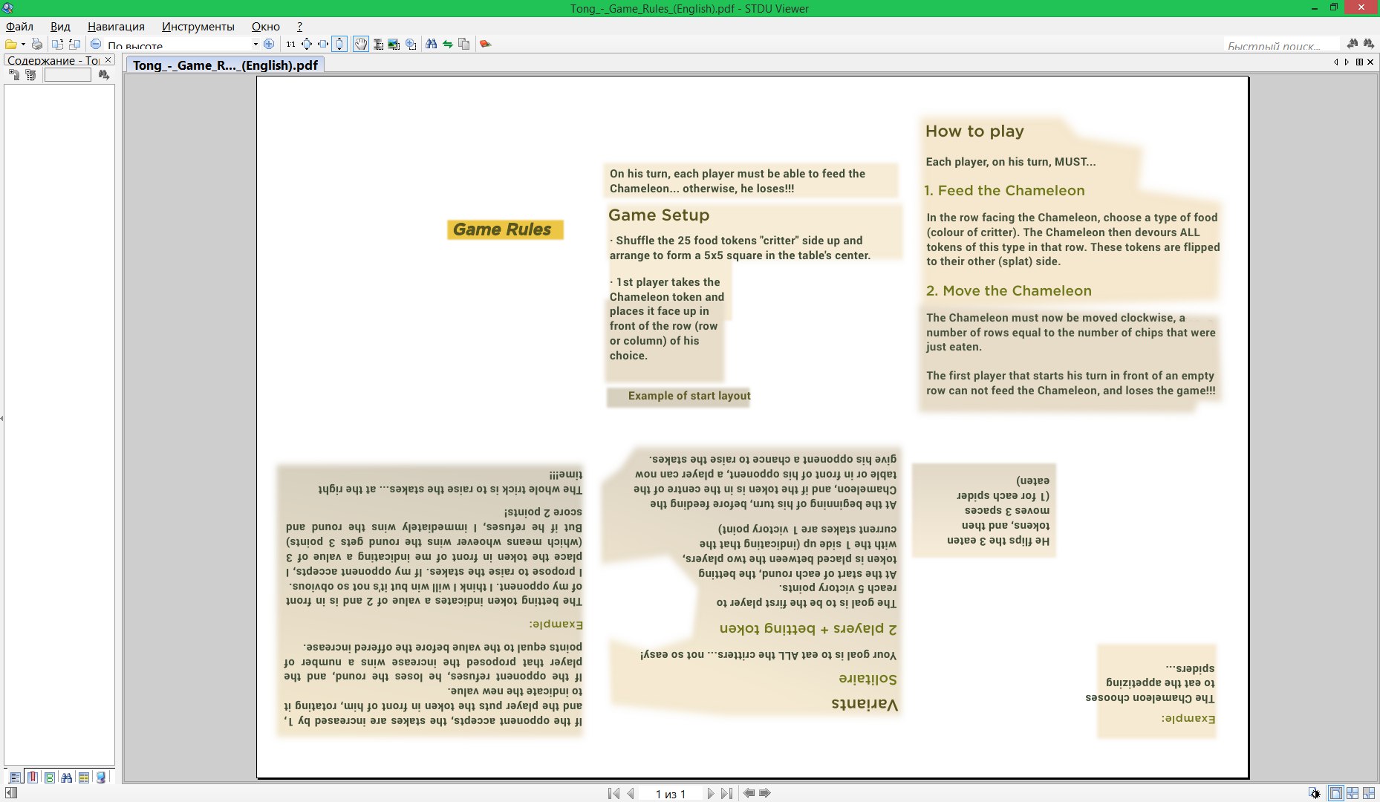Click the zoom in plus button
Image resolution: width=1380 pixels, height=802 pixels.
tap(269, 45)
